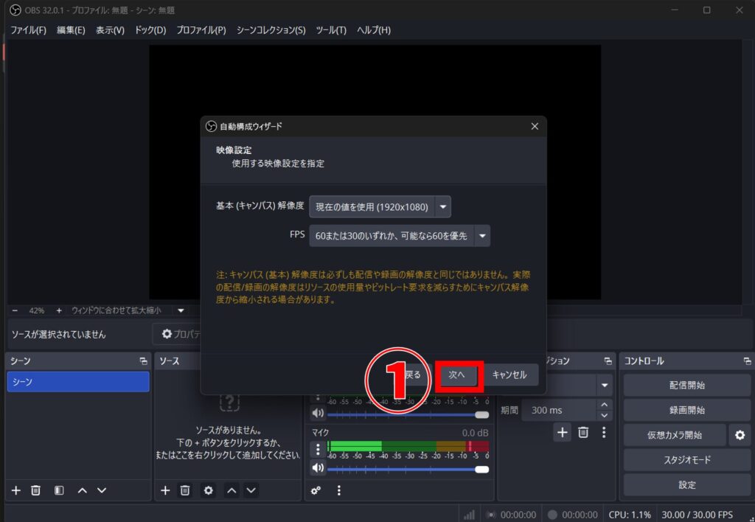
Task: Move source down with down-arrow icon
Action: (250, 490)
